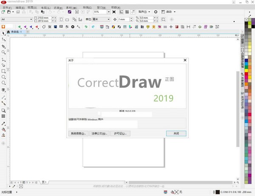Open the Options gear icon

[x=156, y=12]
